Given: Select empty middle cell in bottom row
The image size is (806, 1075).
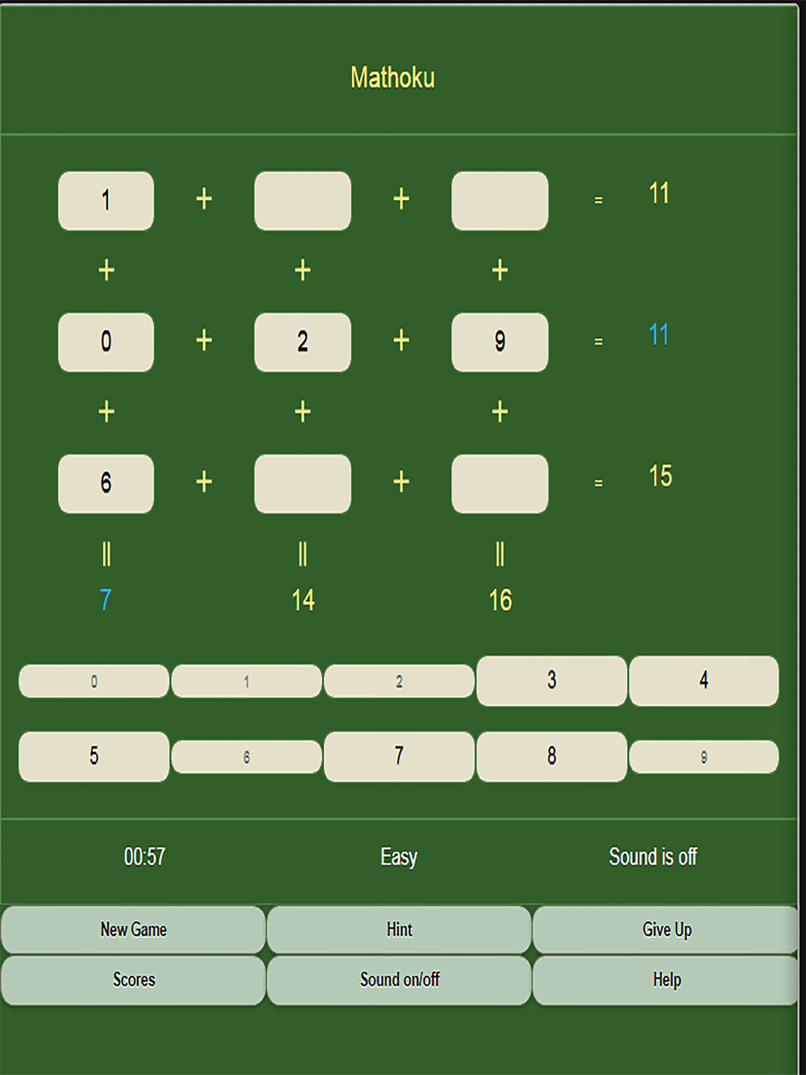Looking at the screenshot, I should tap(303, 484).
